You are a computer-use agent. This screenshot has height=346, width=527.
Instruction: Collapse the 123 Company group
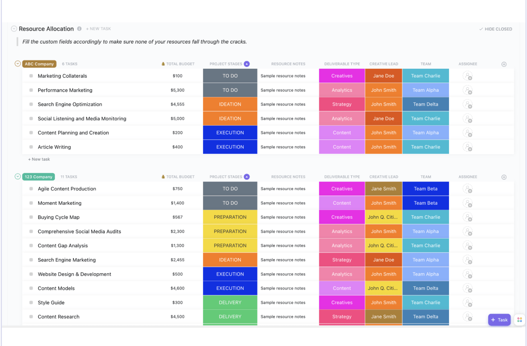pos(17,177)
